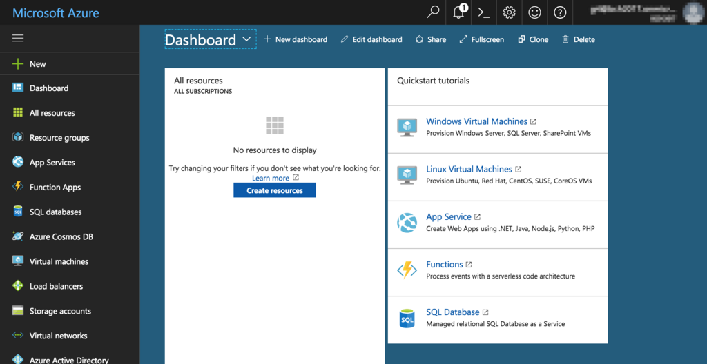The width and height of the screenshot is (707, 364).
Task: Click the feedback smiley icon
Action: point(535,12)
